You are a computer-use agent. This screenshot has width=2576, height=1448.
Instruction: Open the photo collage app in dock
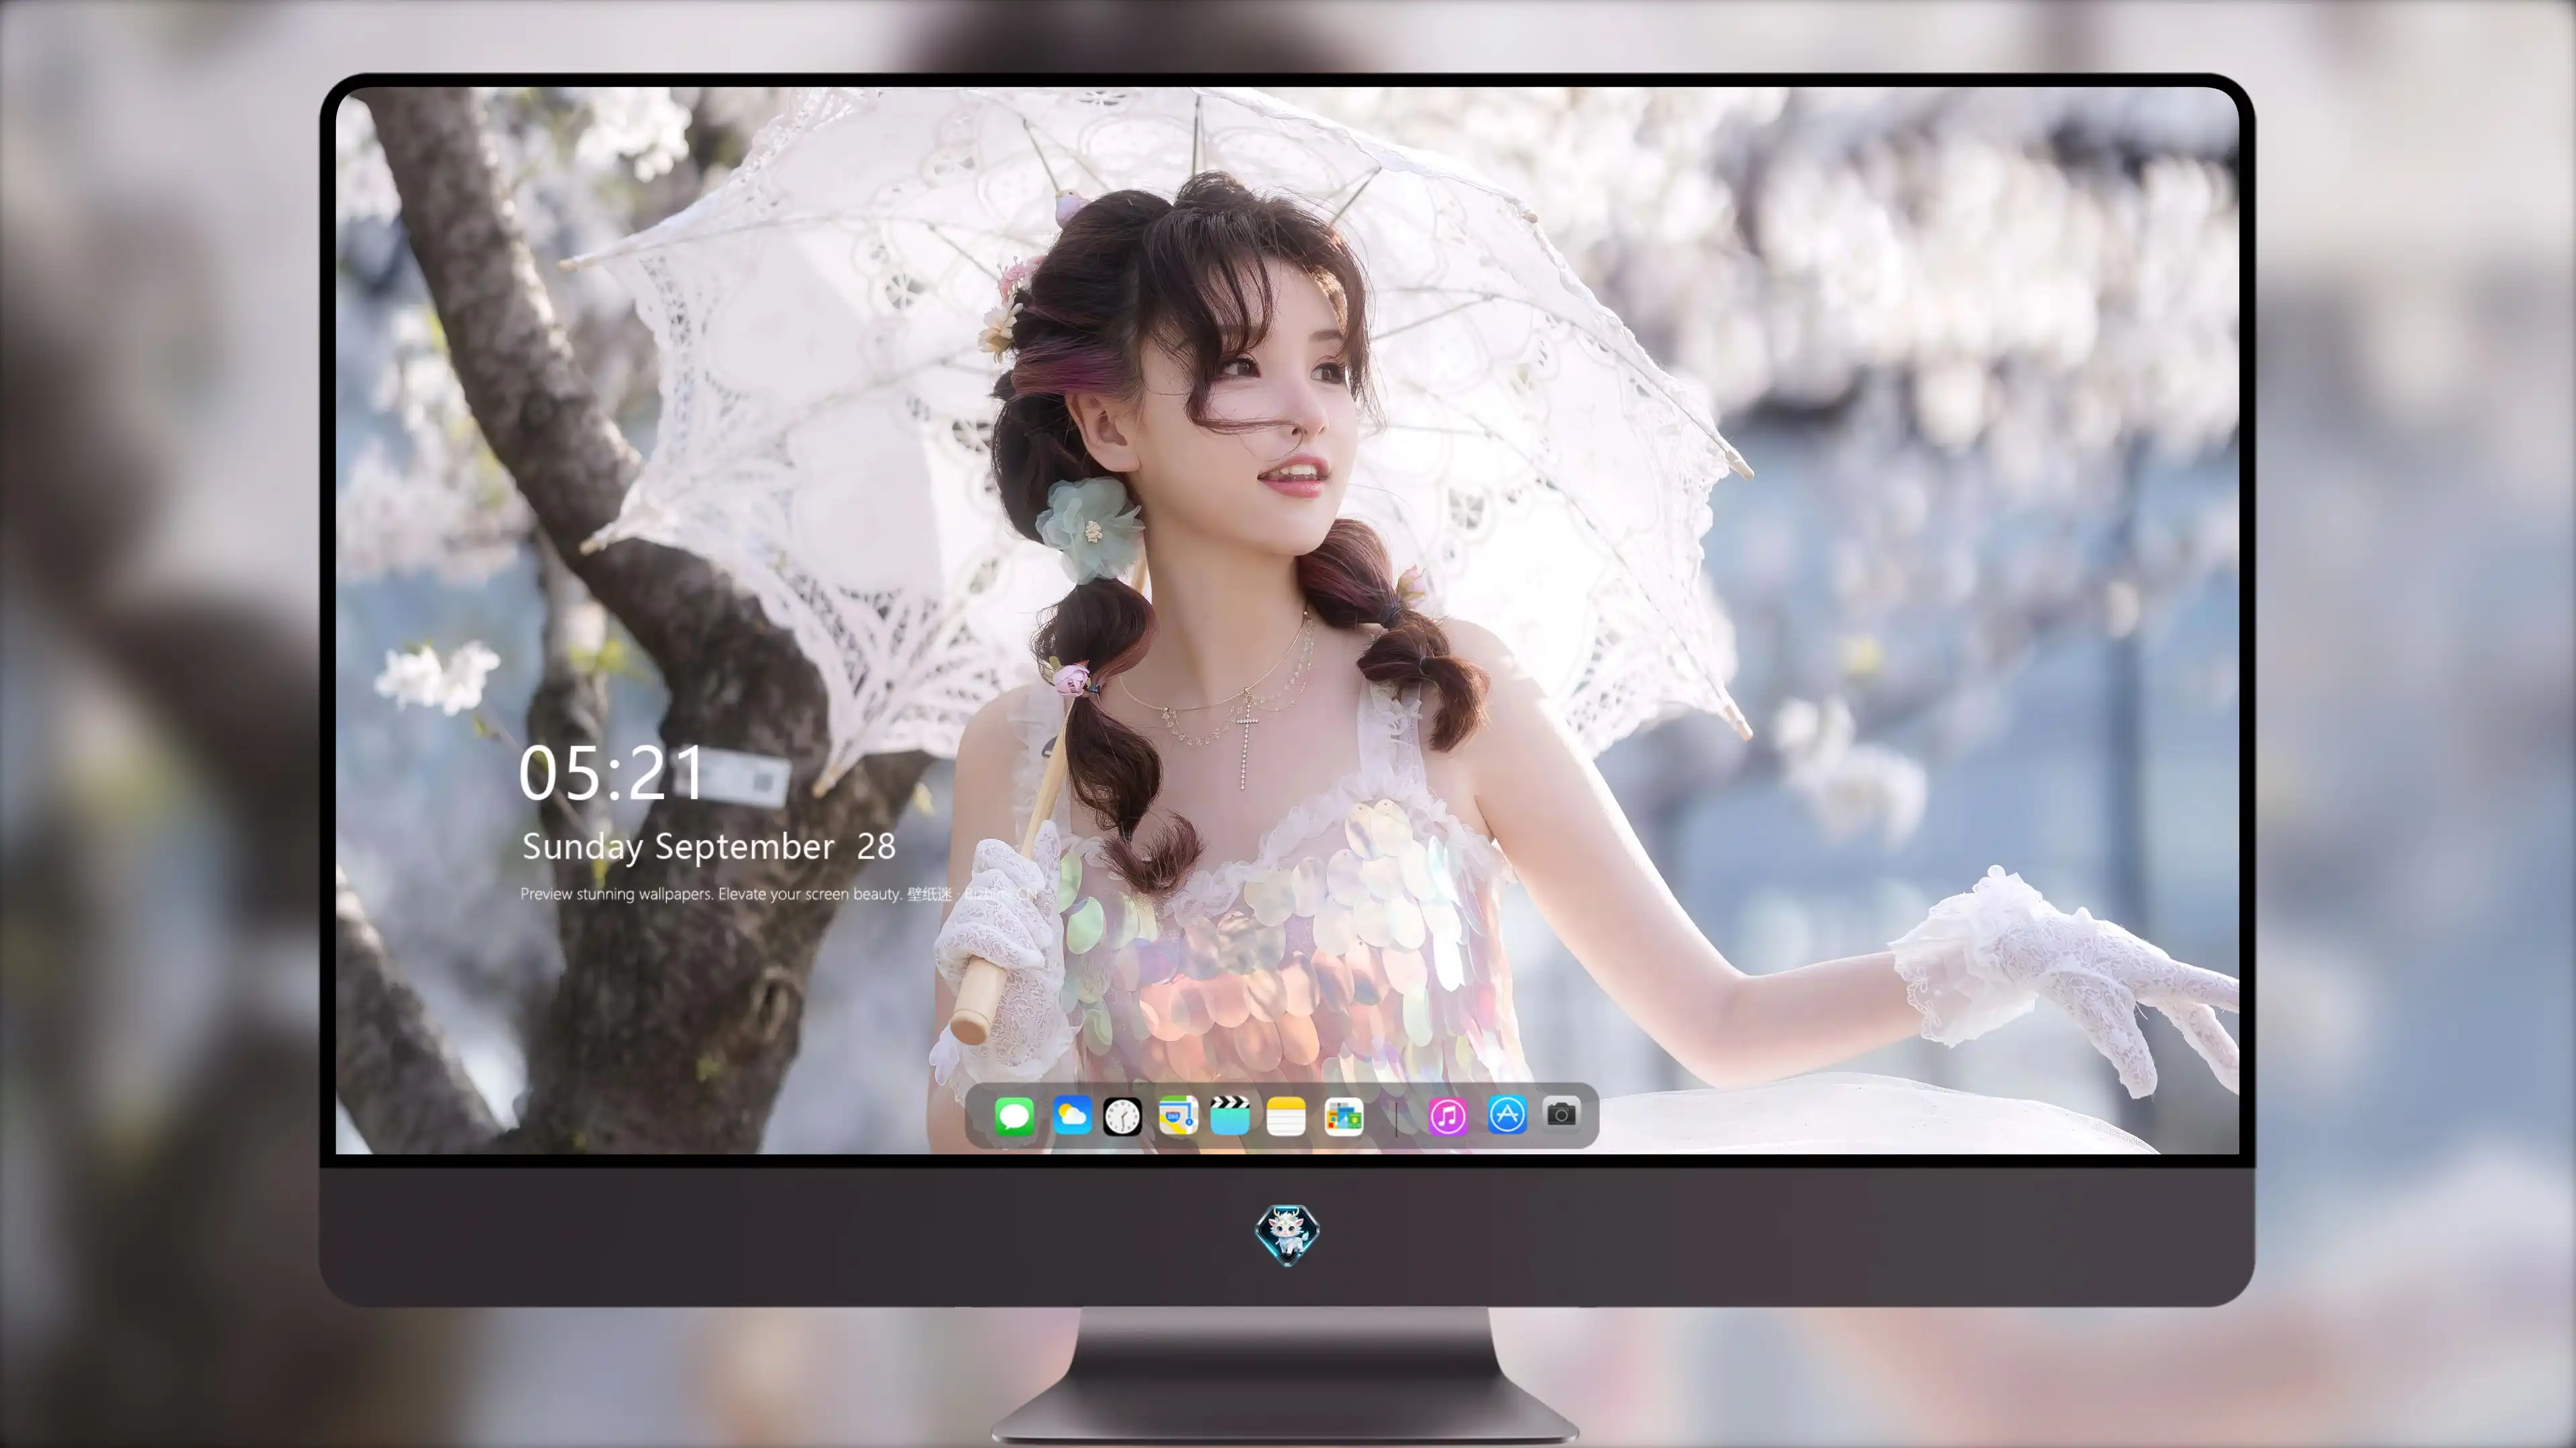click(x=1344, y=1116)
